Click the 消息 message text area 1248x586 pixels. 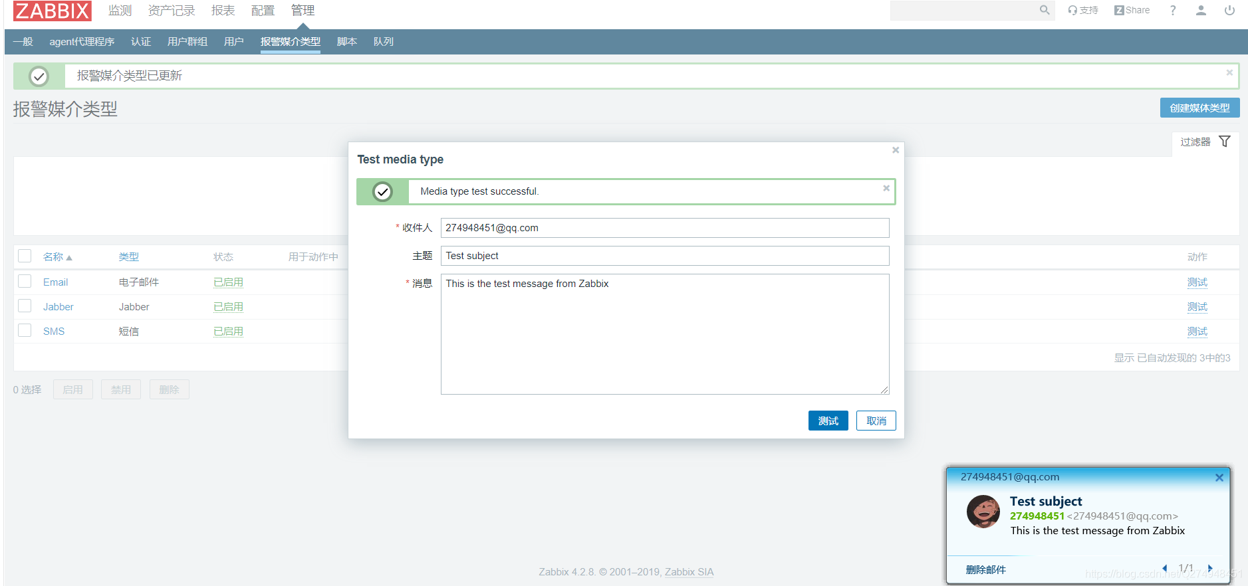pos(665,334)
